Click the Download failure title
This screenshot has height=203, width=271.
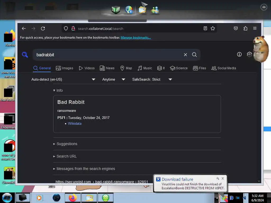(177, 179)
